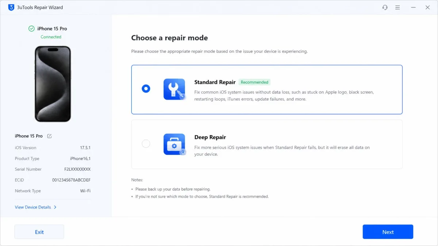The image size is (438, 246).
Task: Click the Network Type value Wi-Fi
Action: coord(85,191)
